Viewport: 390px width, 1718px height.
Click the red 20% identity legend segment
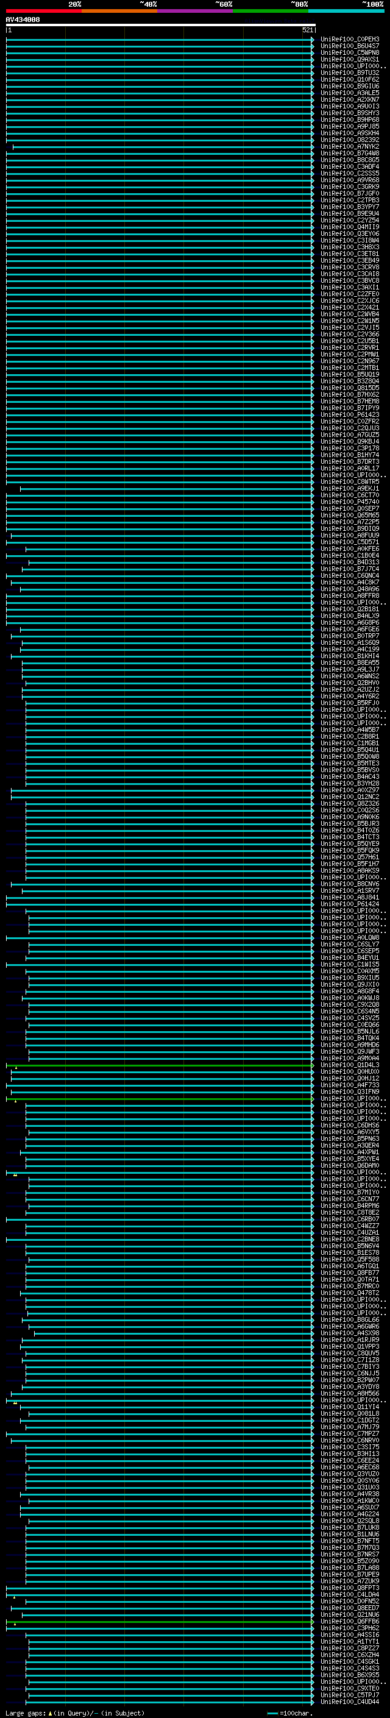click(x=43, y=11)
